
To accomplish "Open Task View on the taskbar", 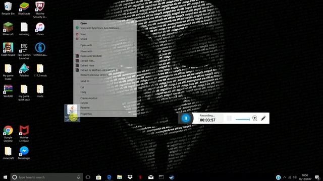I will coord(88,177).
